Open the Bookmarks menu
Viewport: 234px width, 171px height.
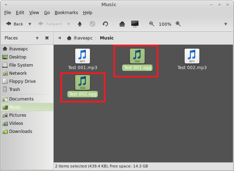tap(66, 13)
